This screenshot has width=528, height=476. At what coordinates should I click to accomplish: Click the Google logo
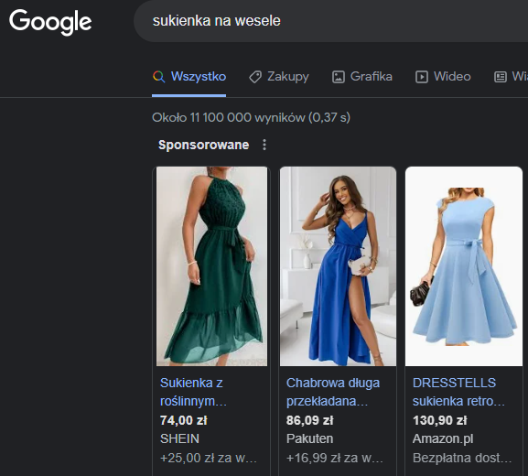[50, 22]
